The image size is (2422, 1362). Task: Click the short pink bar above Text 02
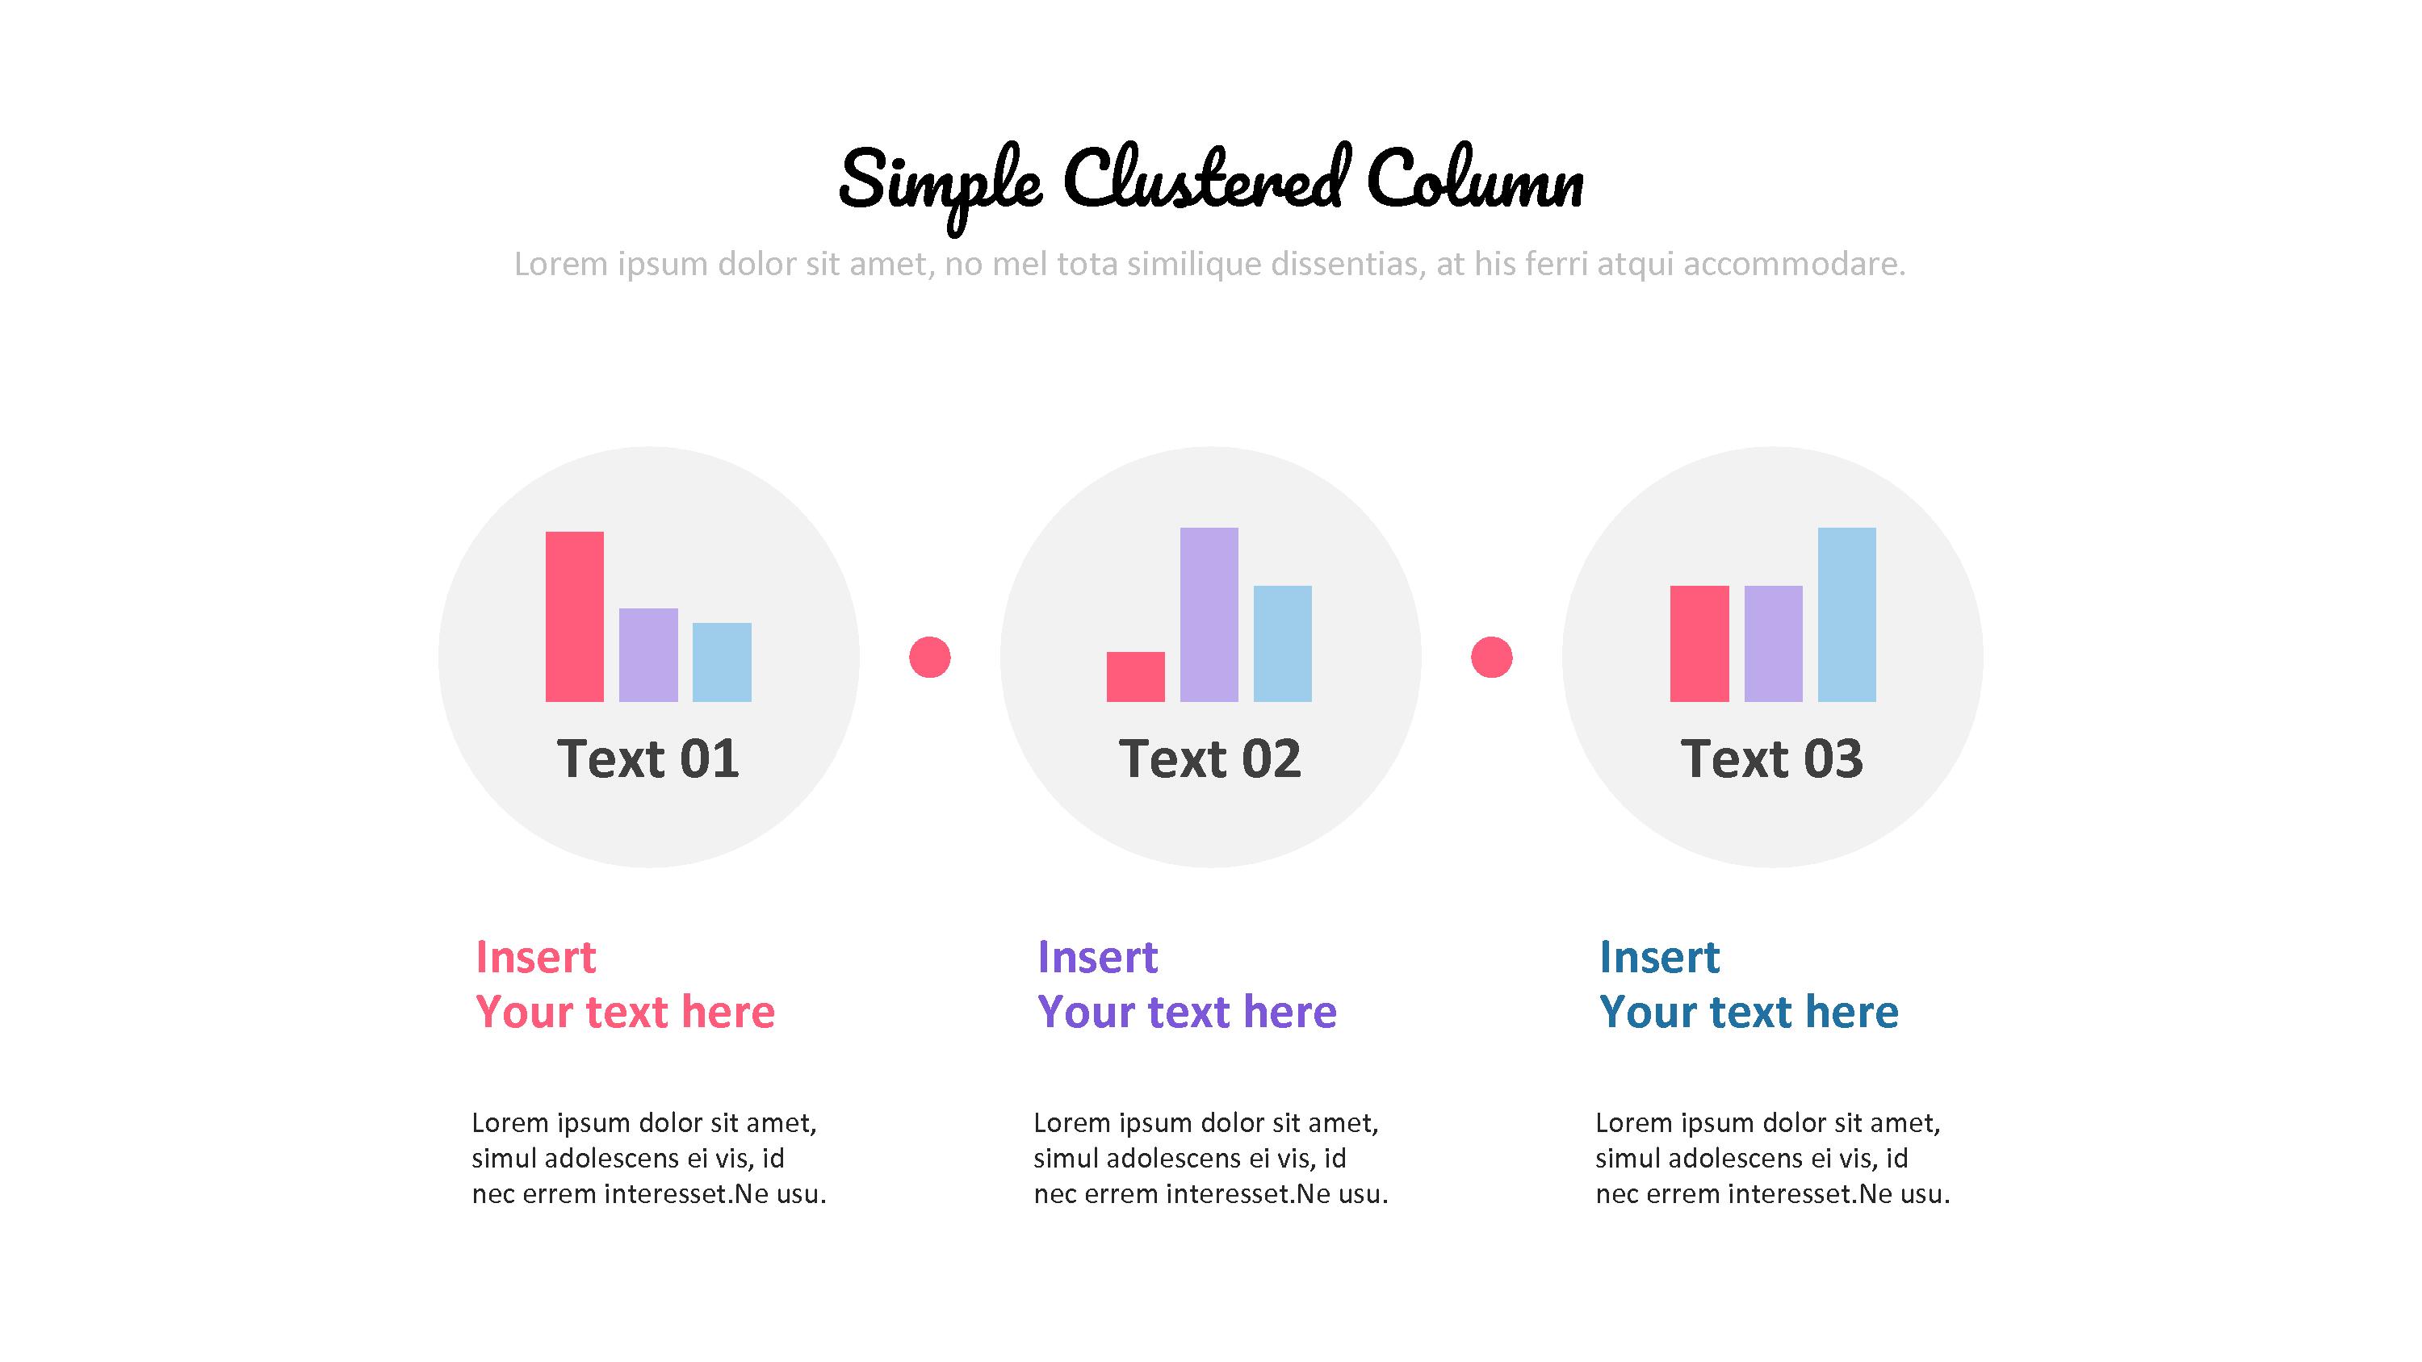1136,677
